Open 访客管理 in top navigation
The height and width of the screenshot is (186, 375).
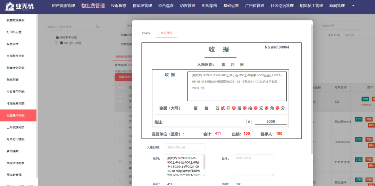click(188, 6)
